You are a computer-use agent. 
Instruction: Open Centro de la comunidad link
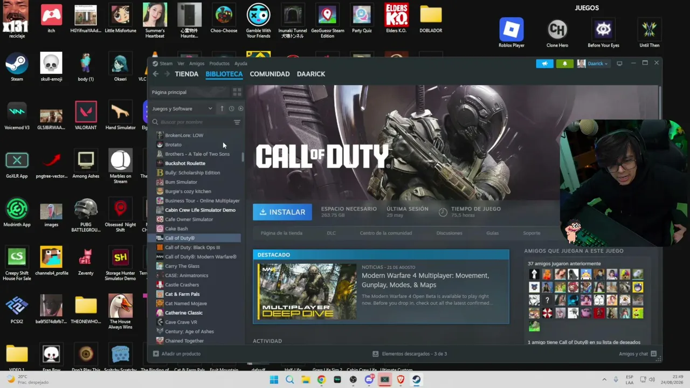coord(386,233)
